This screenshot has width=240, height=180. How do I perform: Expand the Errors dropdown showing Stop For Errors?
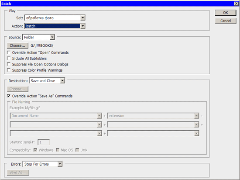[42, 164]
